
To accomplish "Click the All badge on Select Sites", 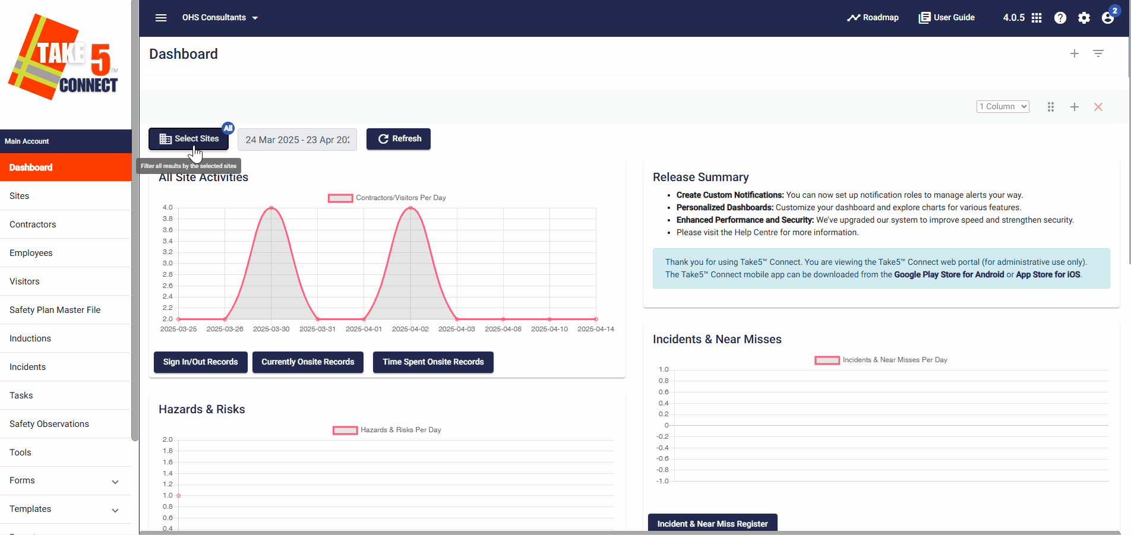I will [228, 128].
